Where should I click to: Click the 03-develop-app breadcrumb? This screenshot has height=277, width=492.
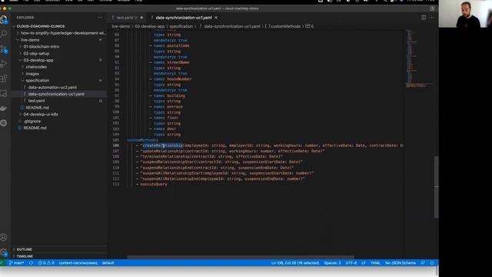click(x=150, y=26)
